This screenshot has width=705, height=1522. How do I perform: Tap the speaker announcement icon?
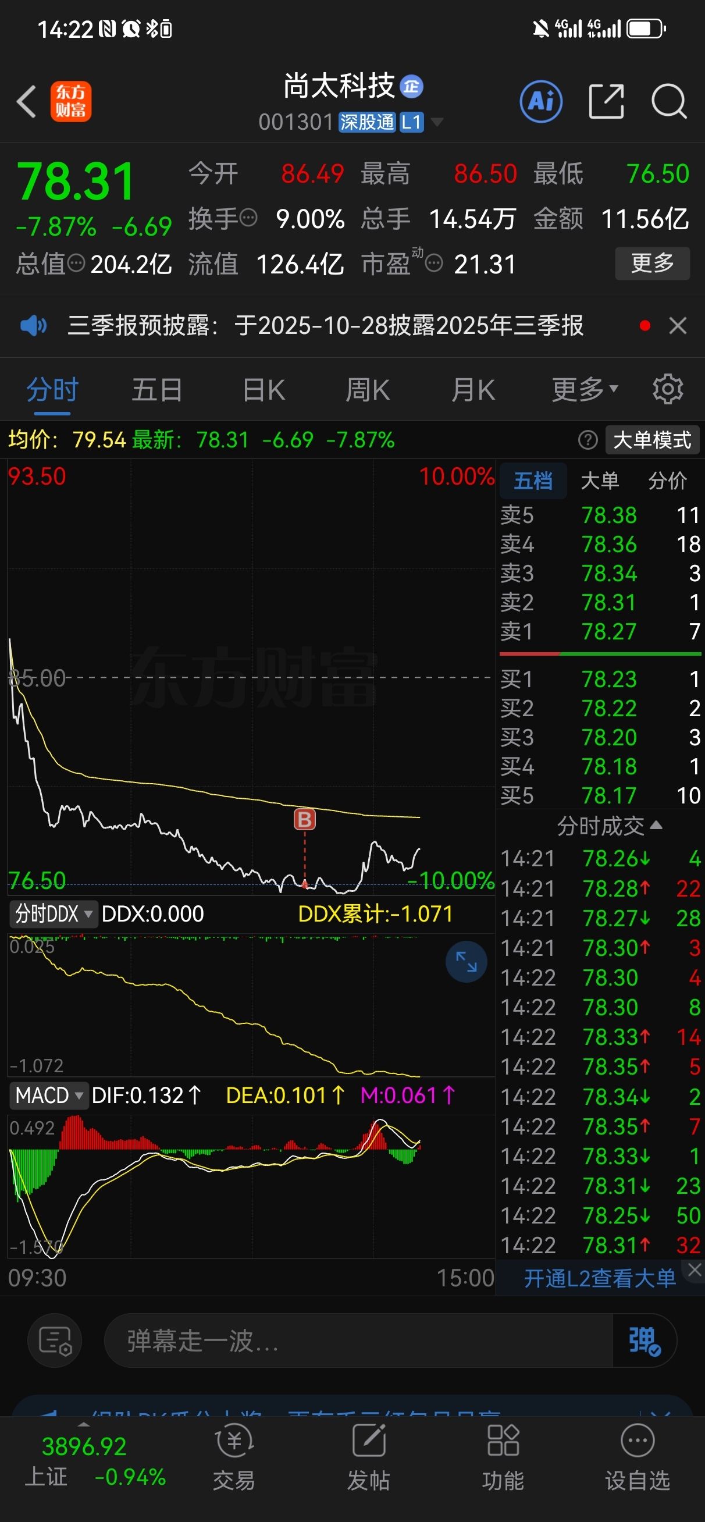[x=34, y=326]
